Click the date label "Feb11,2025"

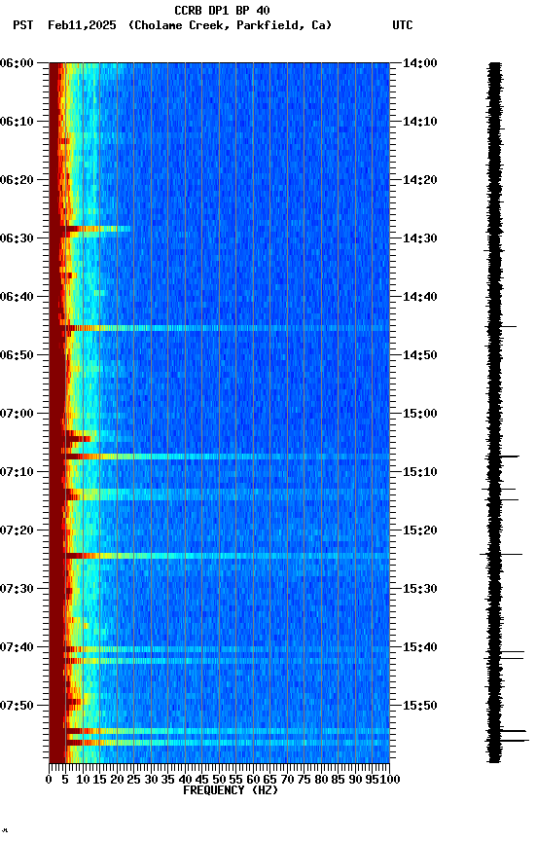[82, 25]
